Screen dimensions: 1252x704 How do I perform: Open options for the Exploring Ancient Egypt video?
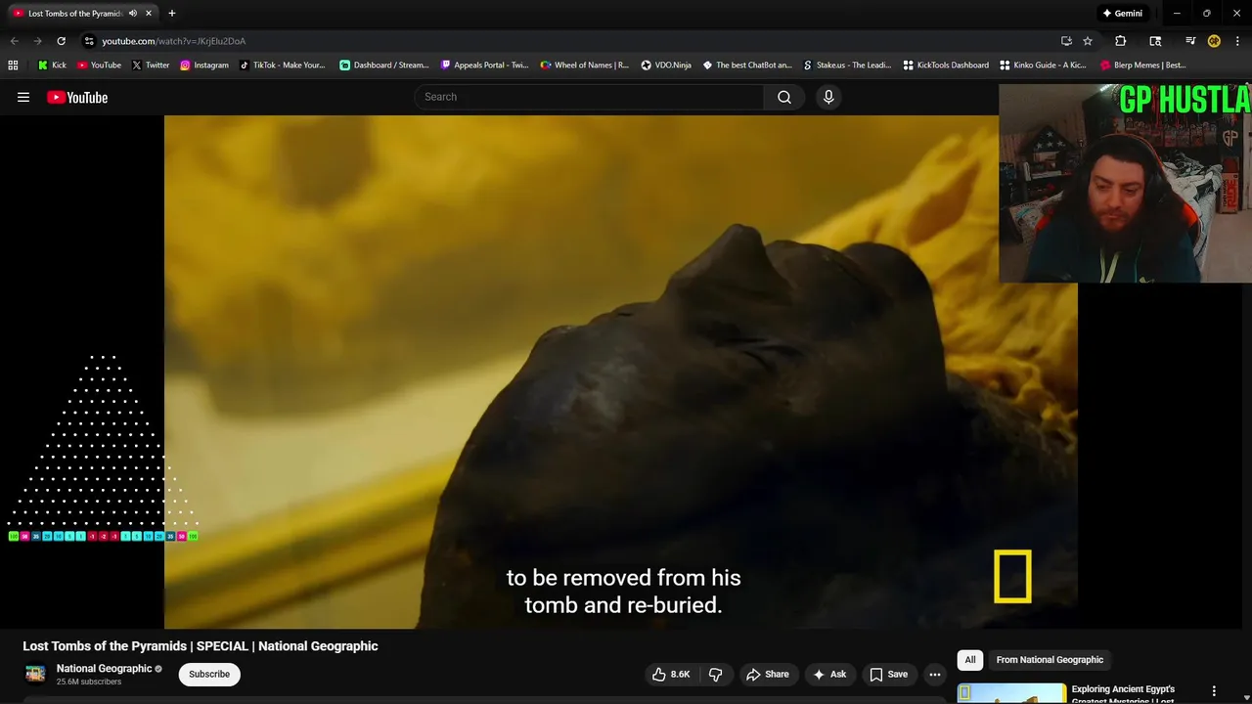(1214, 691)
